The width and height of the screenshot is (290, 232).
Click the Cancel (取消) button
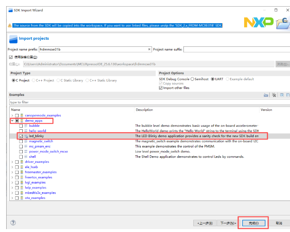click(279, 223)
